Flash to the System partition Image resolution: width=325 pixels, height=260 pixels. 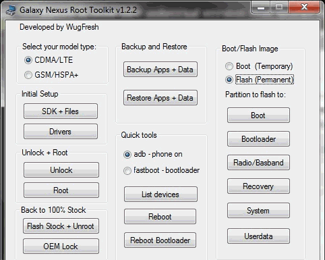click(x=258, y=211)
